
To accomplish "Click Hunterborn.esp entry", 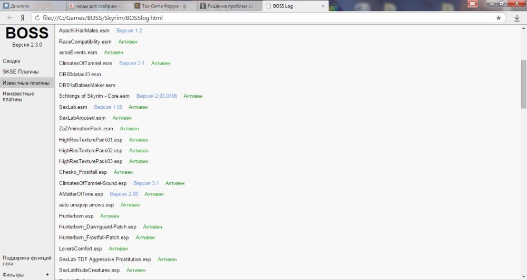I will (76, 216).
